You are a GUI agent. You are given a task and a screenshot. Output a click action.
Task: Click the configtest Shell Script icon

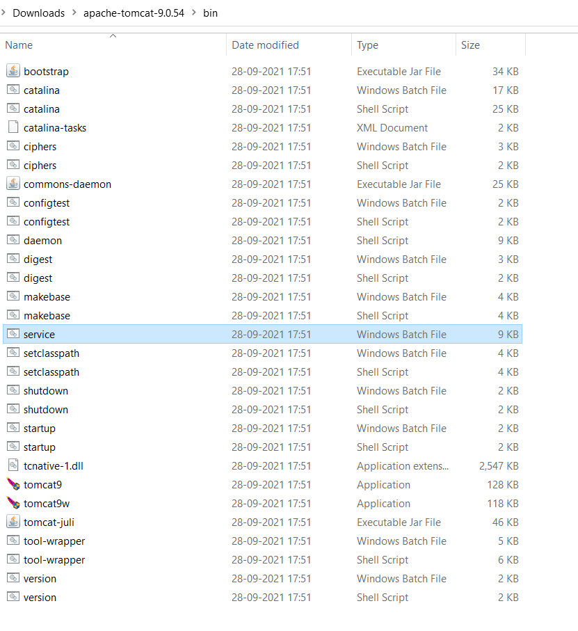point(13,221)
